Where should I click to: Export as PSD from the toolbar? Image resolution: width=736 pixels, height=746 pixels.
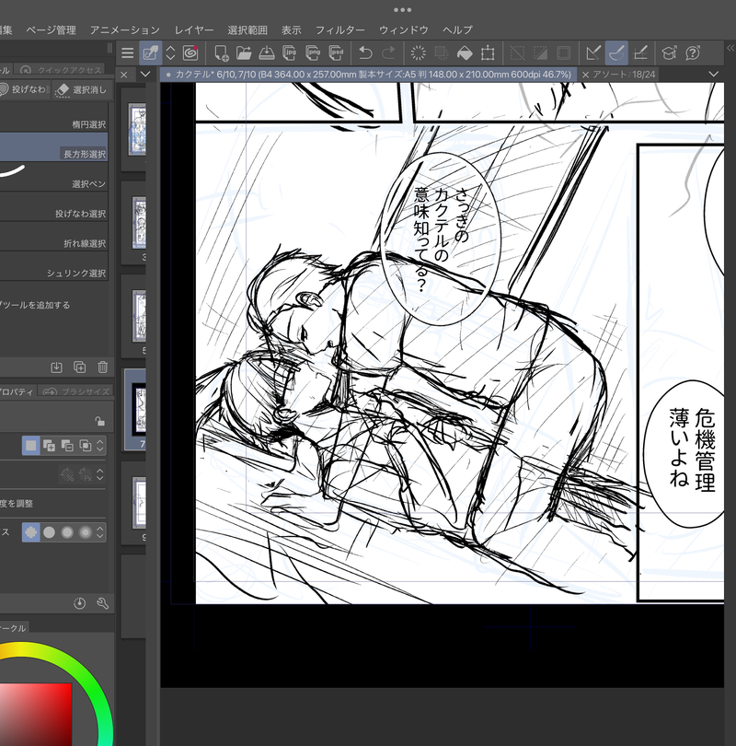(336, 52)
